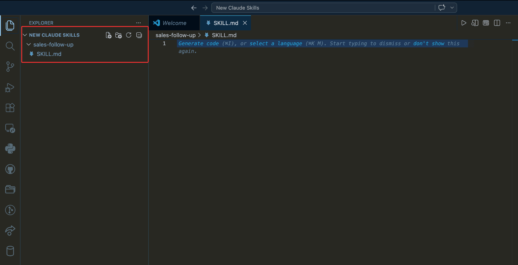This screenshot has width=518, height=265.
Task: Click the open changes editor icon
Action: 486,23
